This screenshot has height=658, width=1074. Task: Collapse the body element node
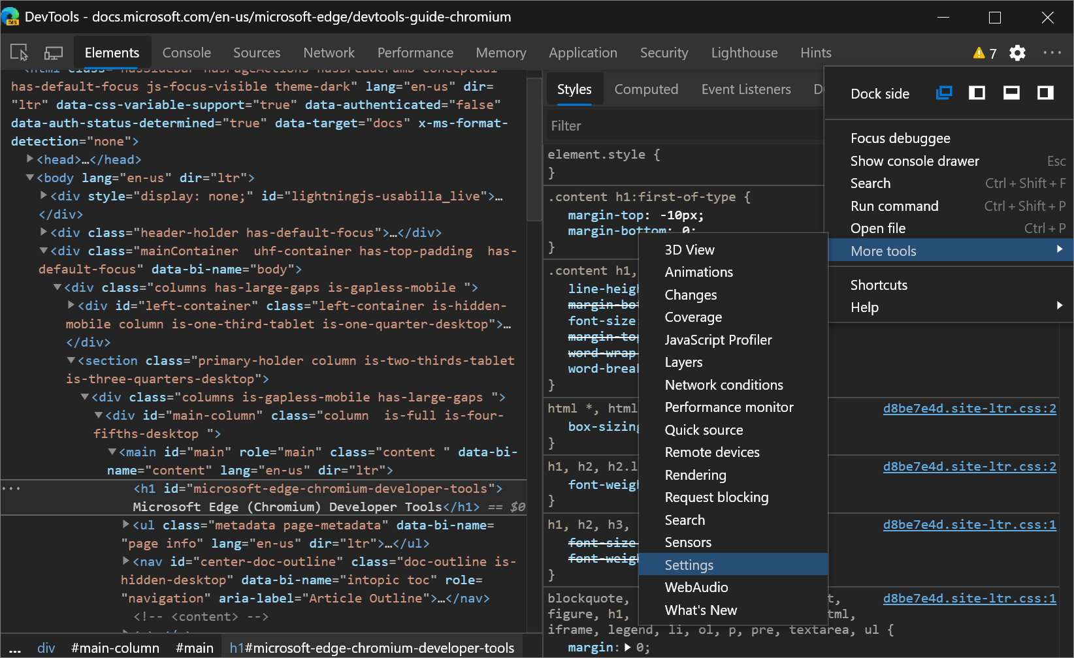click(x=29, y=177)
